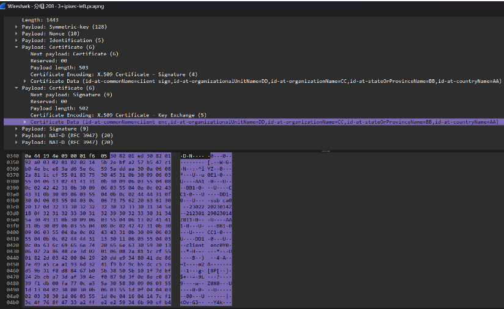Screen dimensions: 504x309
Task: Expand the Payload: Nonce (10) node
Action: 16,34
